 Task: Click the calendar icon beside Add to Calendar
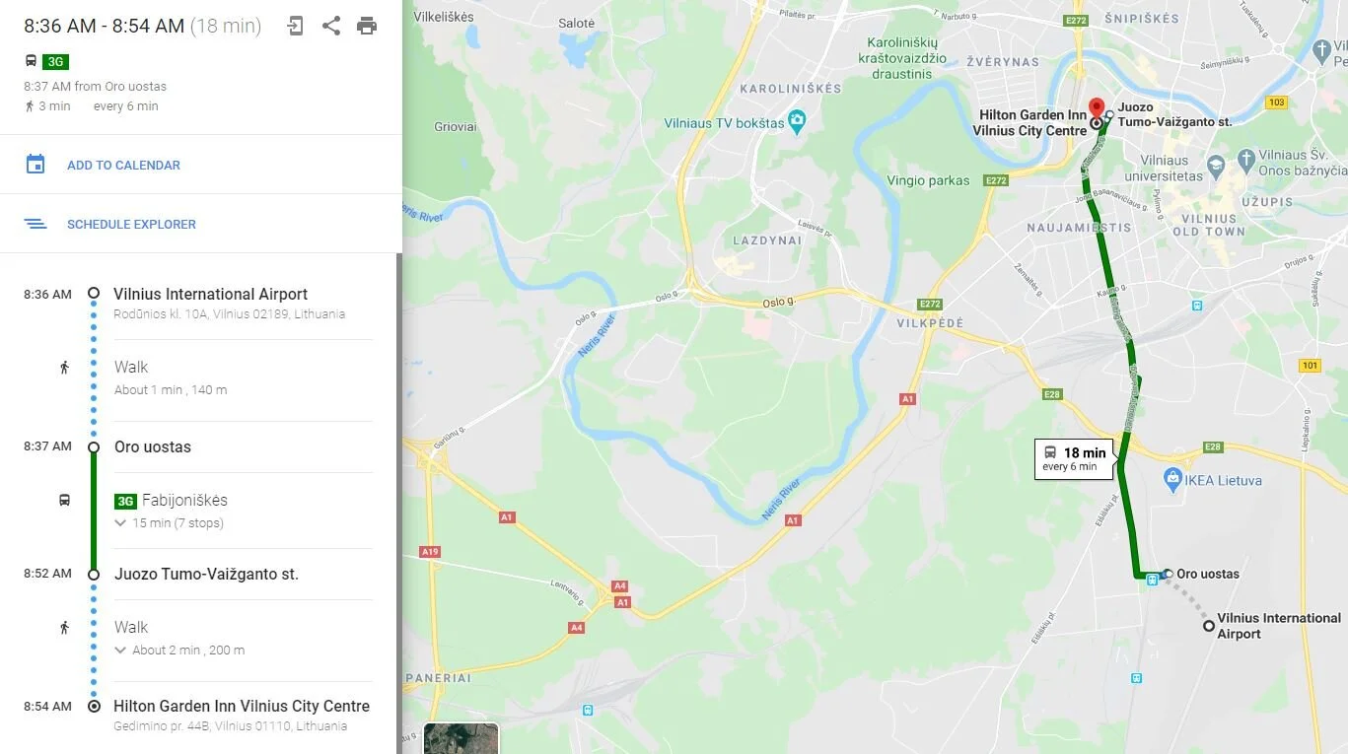point(35,165)
